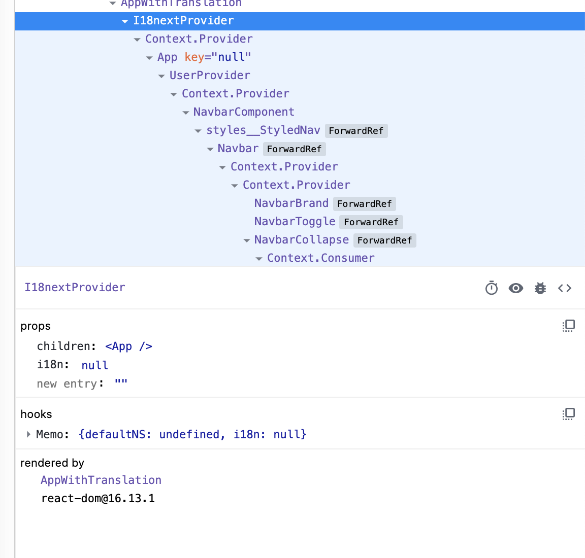Click the copy icon in the hooks panel
This screenshot has height=558, width=585.
point(568,414)
